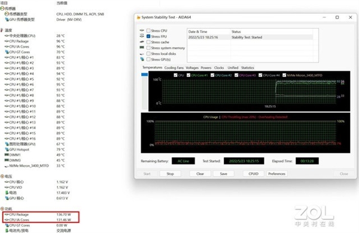Image resolution: width=359 pixels, height=233 pixels.
Task: Uncheck the Stress FPU checkbox
Action: pyautogui.click(x=148, y=36)
